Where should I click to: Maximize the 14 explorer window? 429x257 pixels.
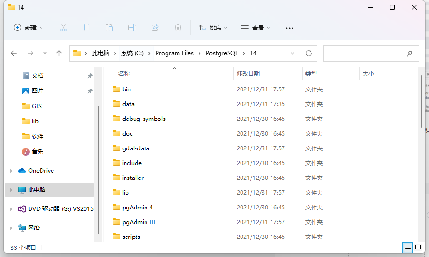point(392,7)
